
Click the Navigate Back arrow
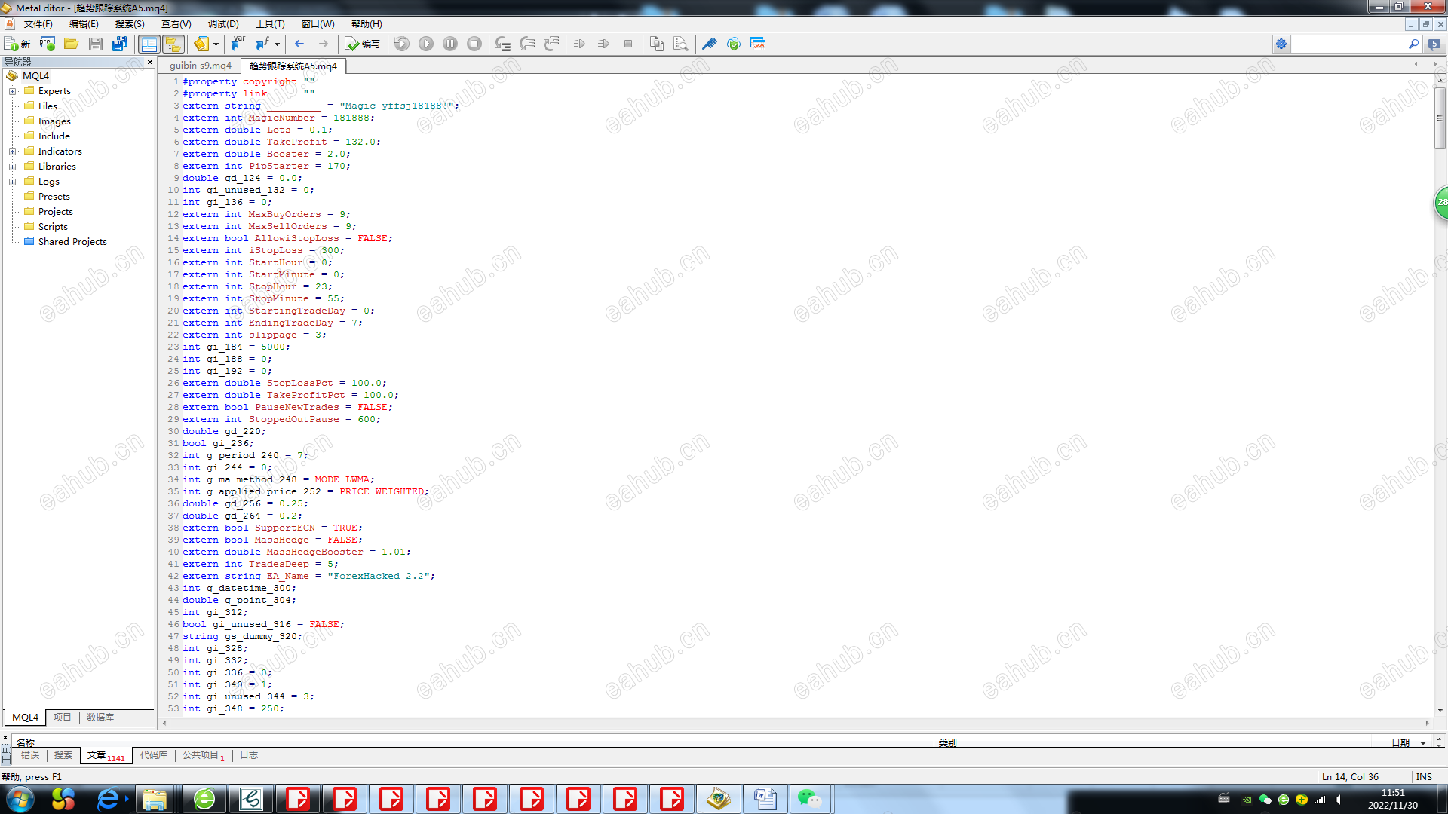299,44
